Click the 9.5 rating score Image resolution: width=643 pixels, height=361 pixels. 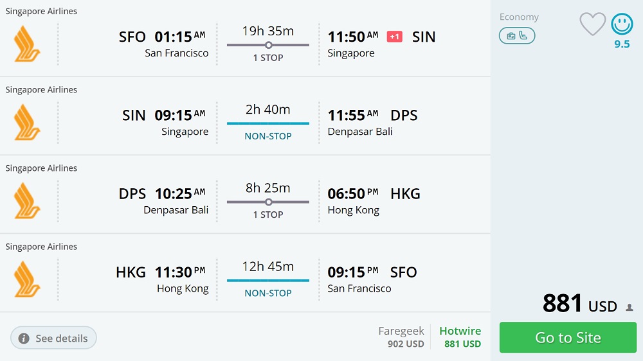(622, 44)
